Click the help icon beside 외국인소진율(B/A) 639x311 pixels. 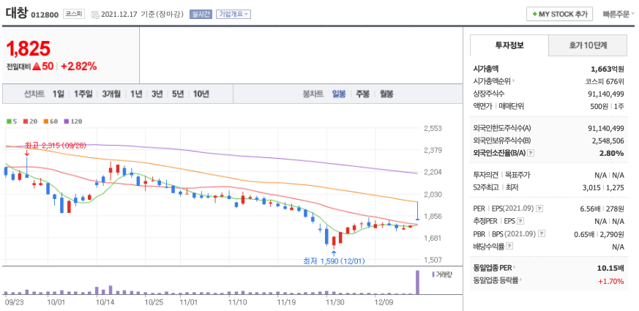pyautogui.click(x=531, y=153)
